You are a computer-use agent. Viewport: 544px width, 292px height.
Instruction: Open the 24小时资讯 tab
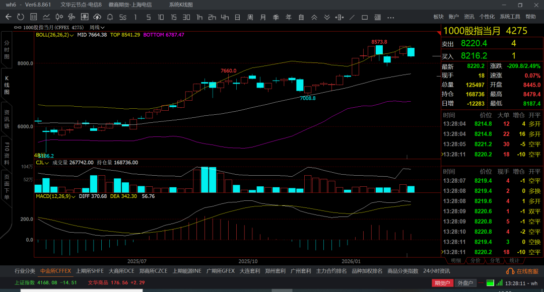point(436,271)
